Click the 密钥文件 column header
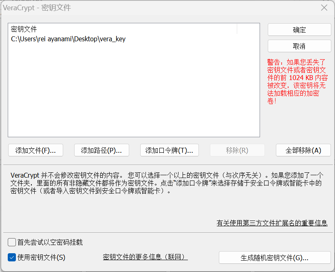Image resolution: width=335 pixels, height=272 pixels. click(x=123, y=29)
